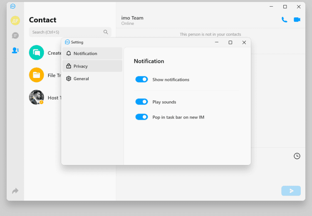Toggle Play sounds switch
This screenshot has width=312, height=216.
point(142,102)
